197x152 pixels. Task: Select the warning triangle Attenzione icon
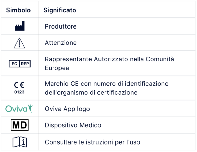(19, 43)
